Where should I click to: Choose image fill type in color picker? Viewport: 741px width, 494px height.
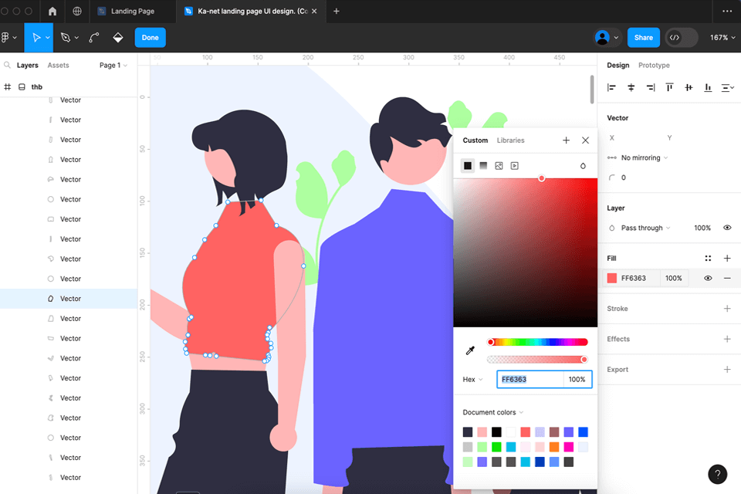pyautogui.click(x=499, y=165)
